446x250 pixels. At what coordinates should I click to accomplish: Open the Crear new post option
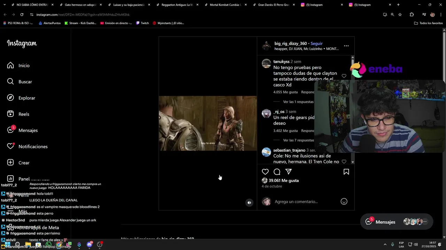[19, 163]
